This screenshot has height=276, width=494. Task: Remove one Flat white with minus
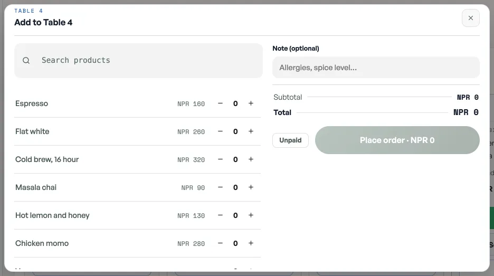[220, 131]
